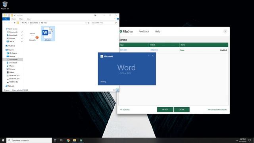Open Downloads folder under This PC
The width and height of the screenshot is (254, 143).
(x=13, y=63)
